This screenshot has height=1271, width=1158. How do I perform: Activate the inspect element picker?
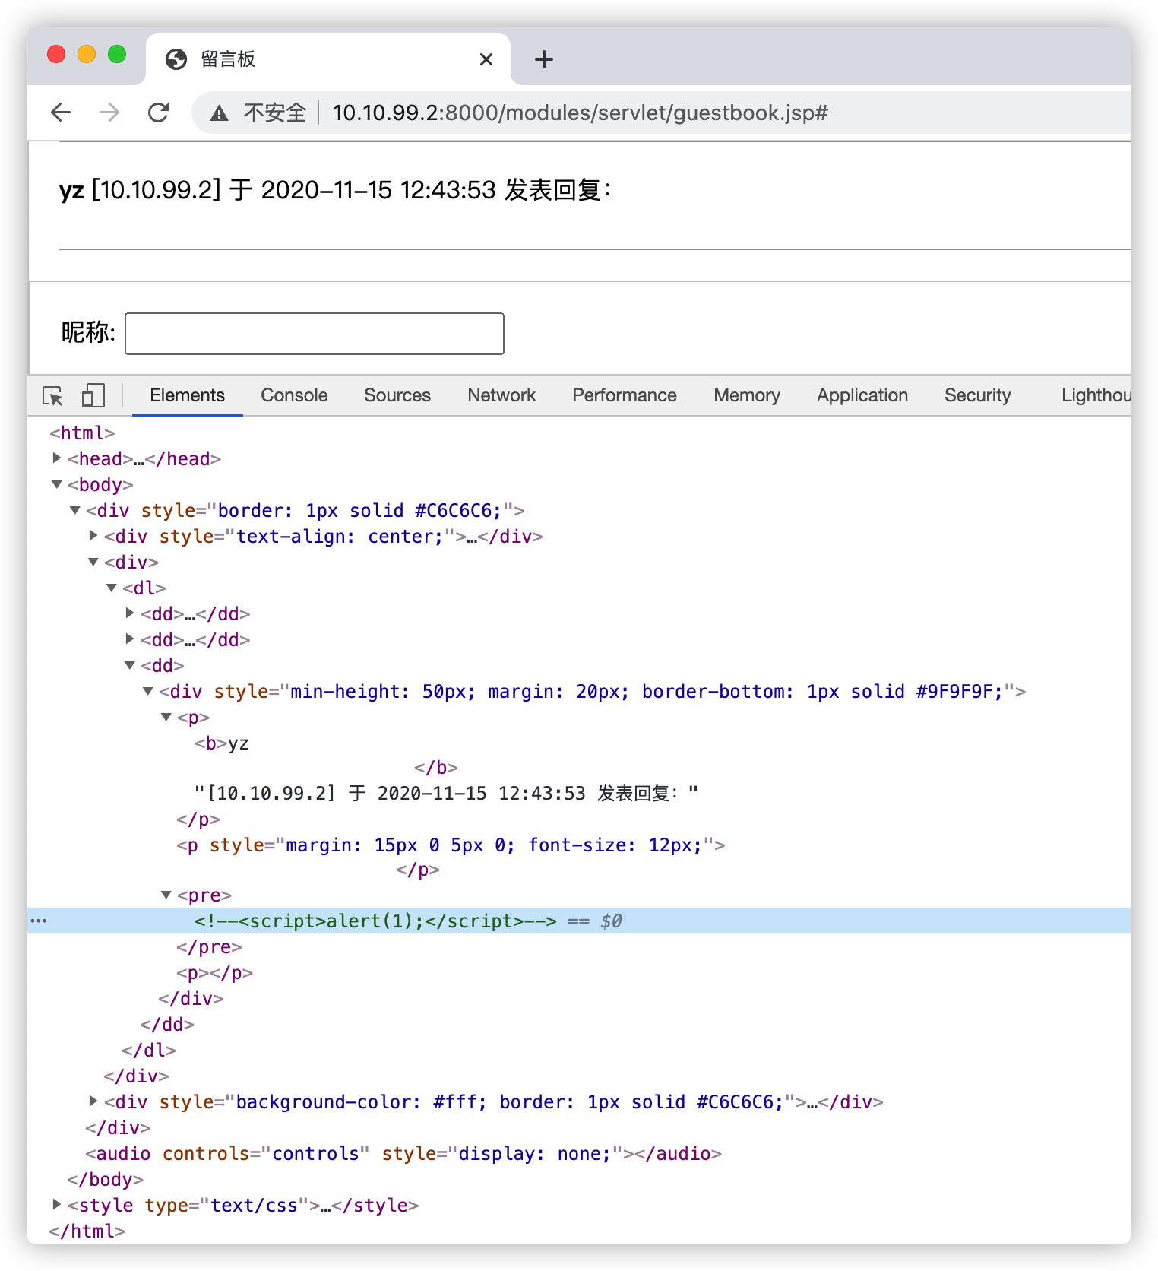tap(53, 395)
